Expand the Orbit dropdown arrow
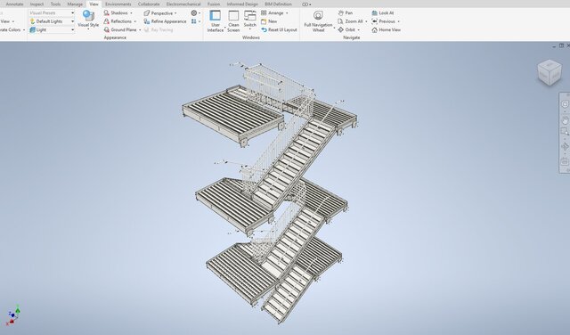 click(358, 29)
